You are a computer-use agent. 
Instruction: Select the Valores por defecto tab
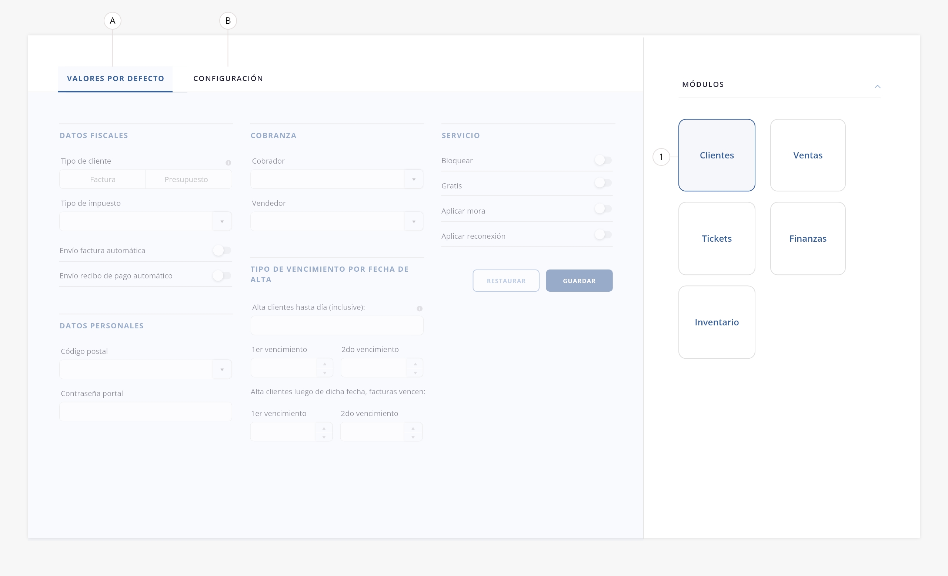pos(116,78)
